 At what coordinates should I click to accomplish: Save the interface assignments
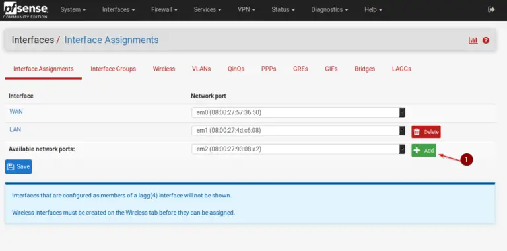coord(18,166)
